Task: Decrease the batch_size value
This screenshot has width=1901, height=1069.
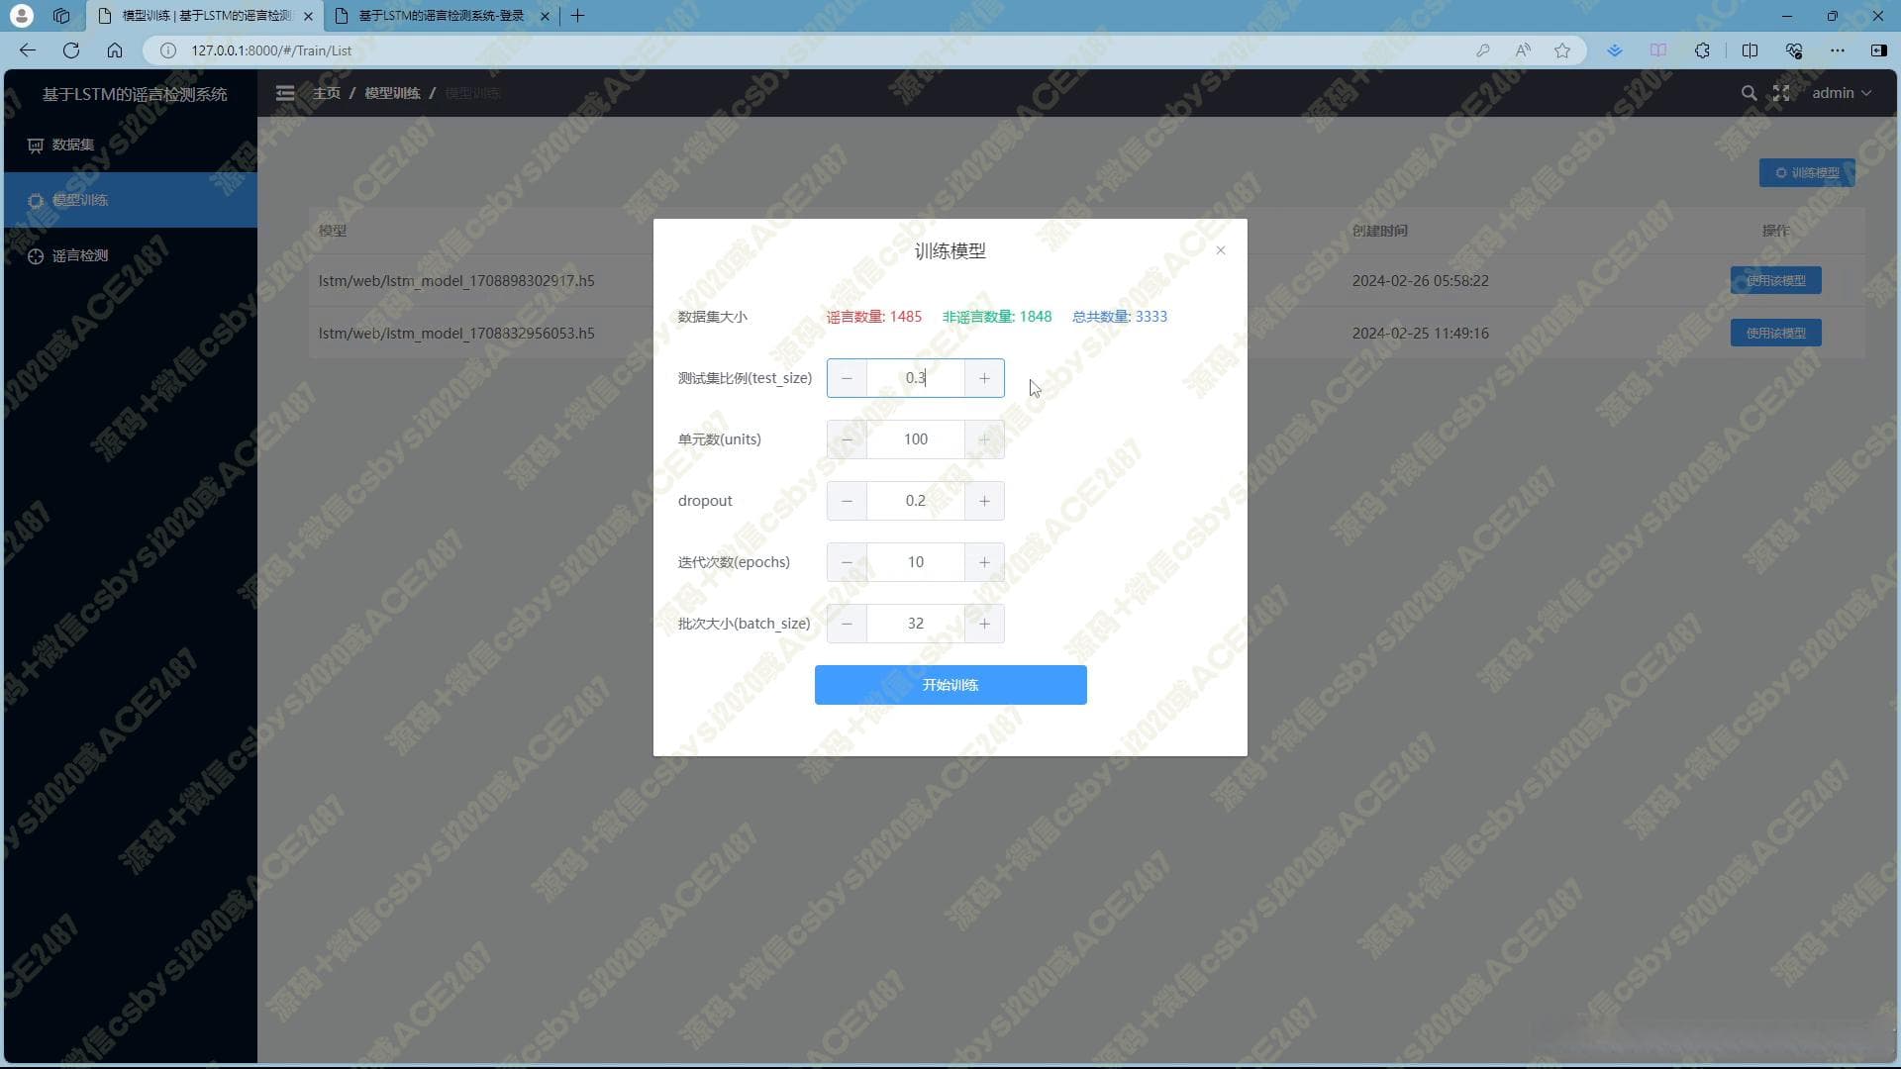Action: (x=847, y=624)
